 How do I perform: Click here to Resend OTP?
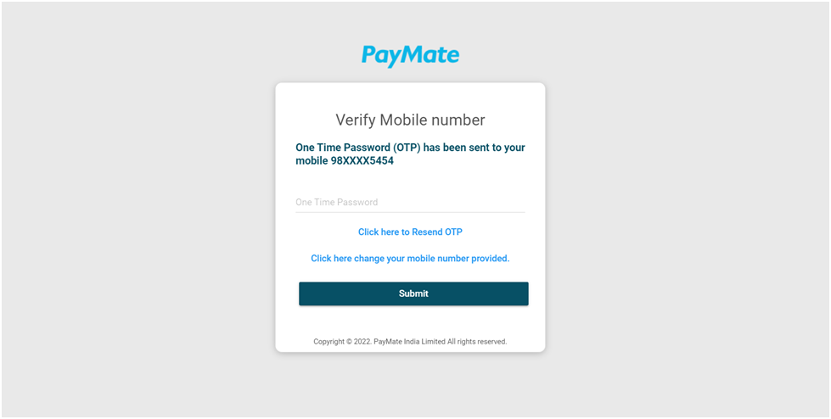(x=410, y=232)
